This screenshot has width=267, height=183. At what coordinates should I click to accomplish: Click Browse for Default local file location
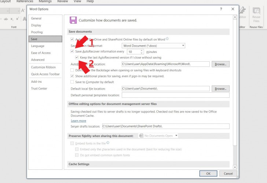(220, 89)
